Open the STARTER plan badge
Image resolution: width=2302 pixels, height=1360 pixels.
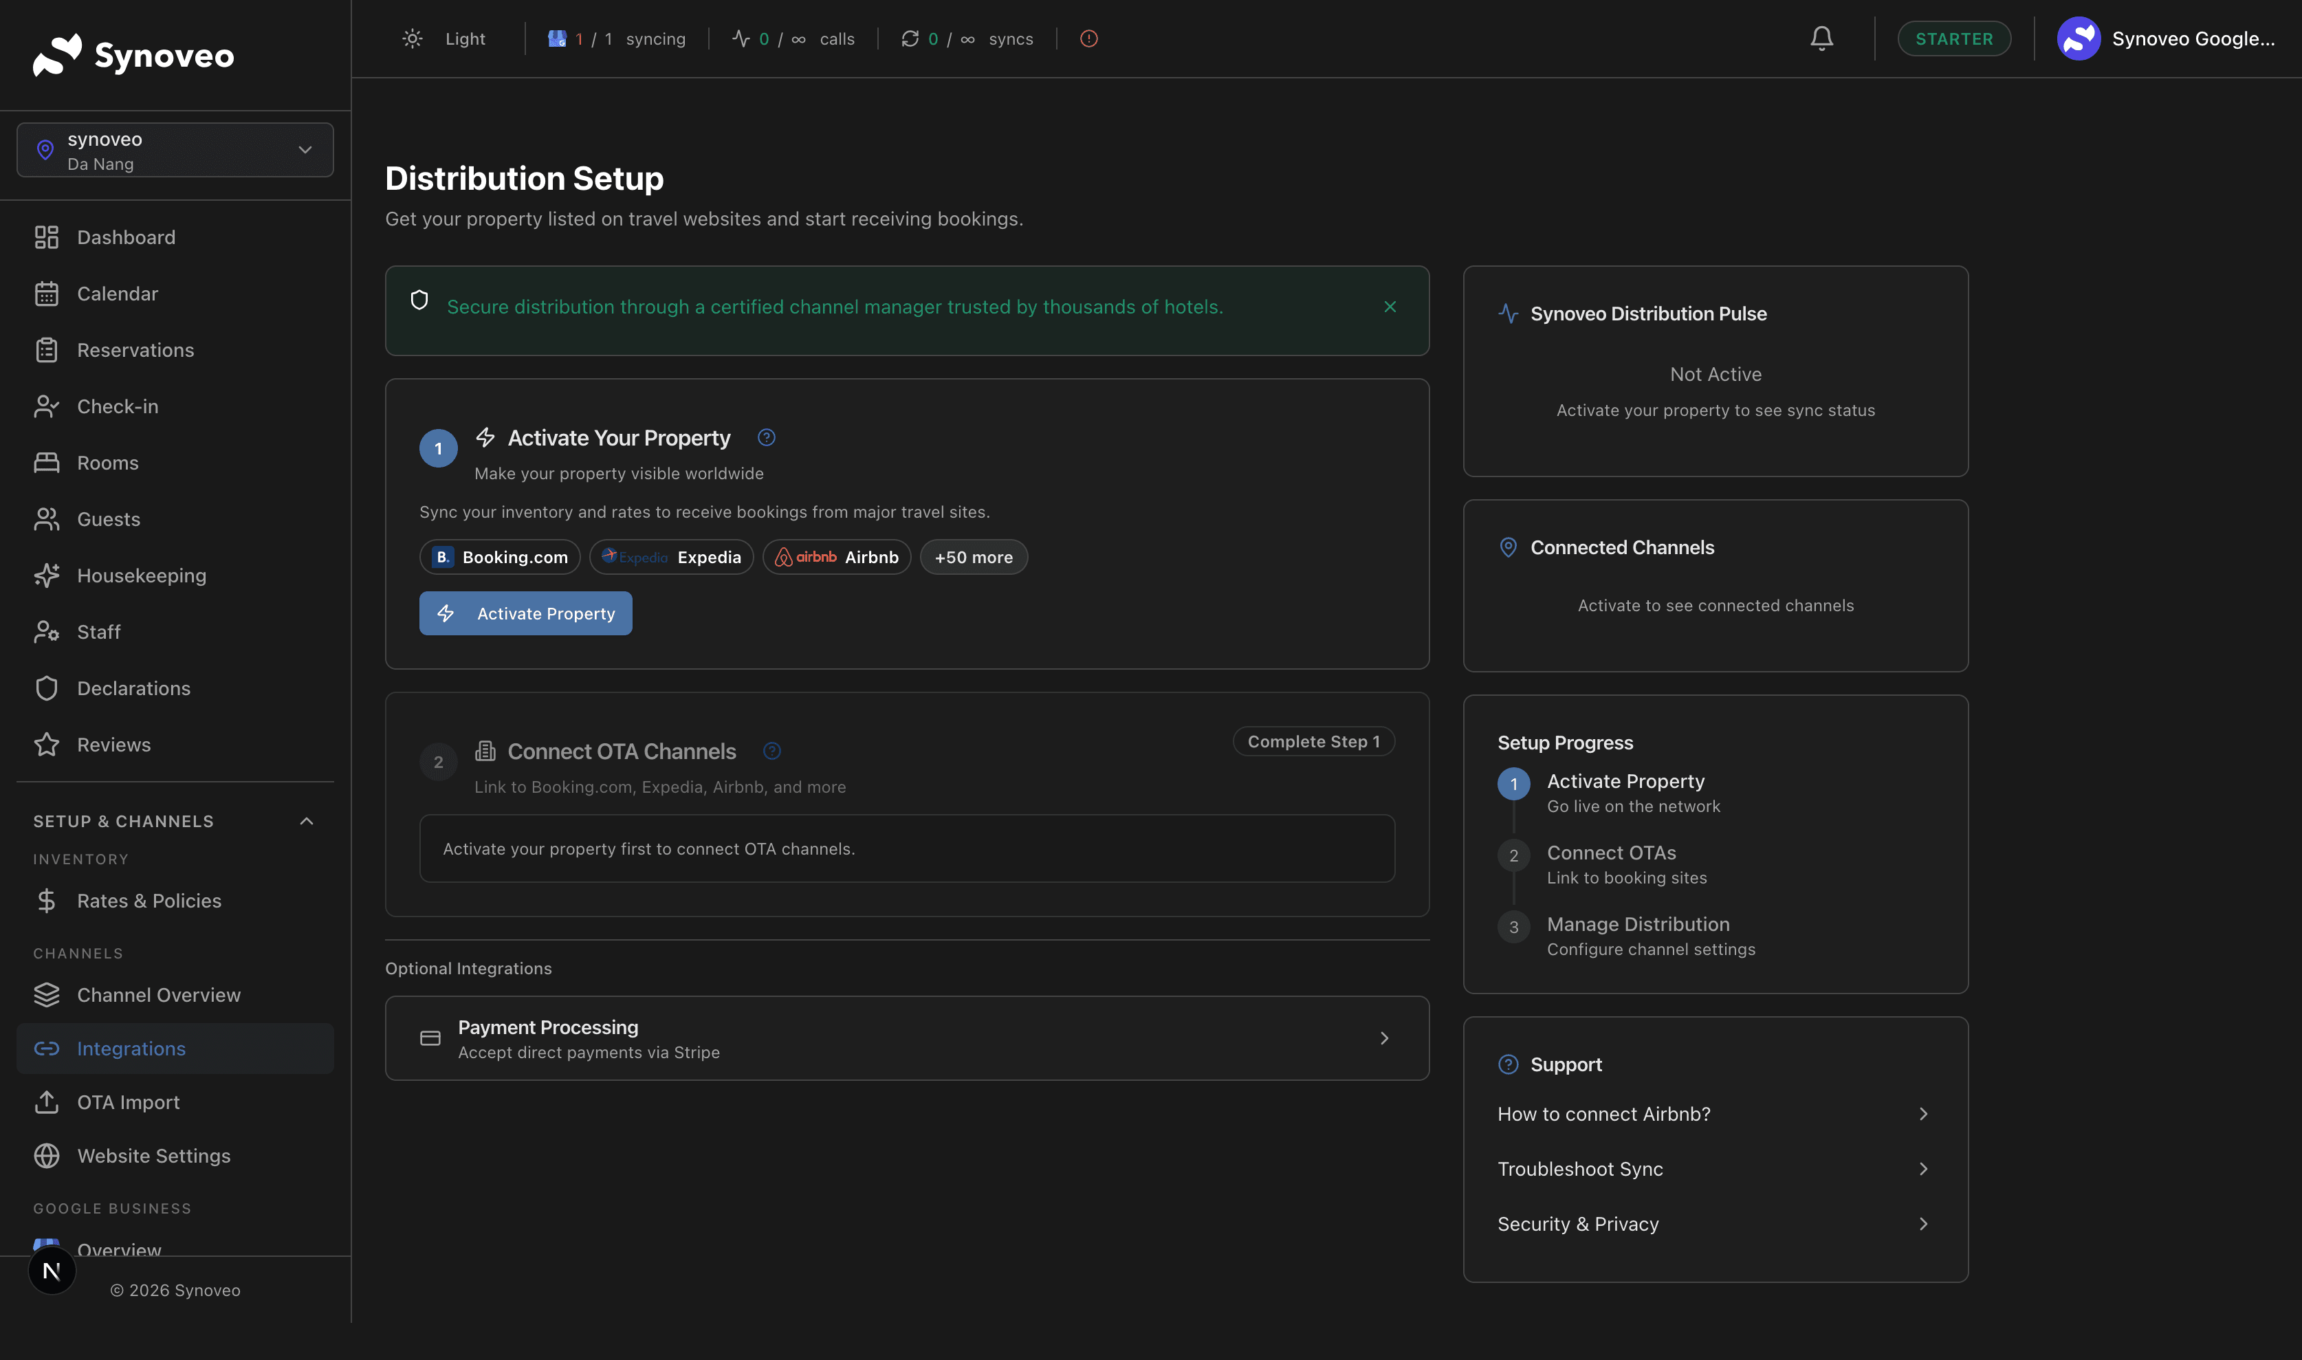click(1954, 39)
